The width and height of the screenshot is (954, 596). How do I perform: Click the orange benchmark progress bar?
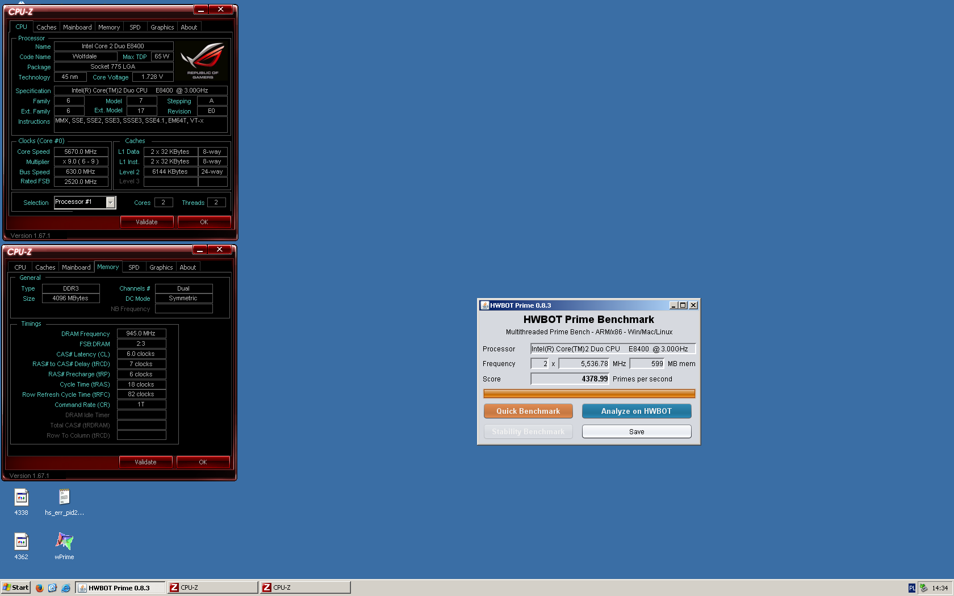[x=589, y=393]
